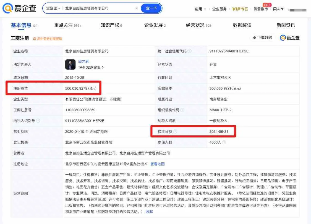
Task: Click the 一般纳税人 taxpayer qualification
Action: (x=218, y=121)
